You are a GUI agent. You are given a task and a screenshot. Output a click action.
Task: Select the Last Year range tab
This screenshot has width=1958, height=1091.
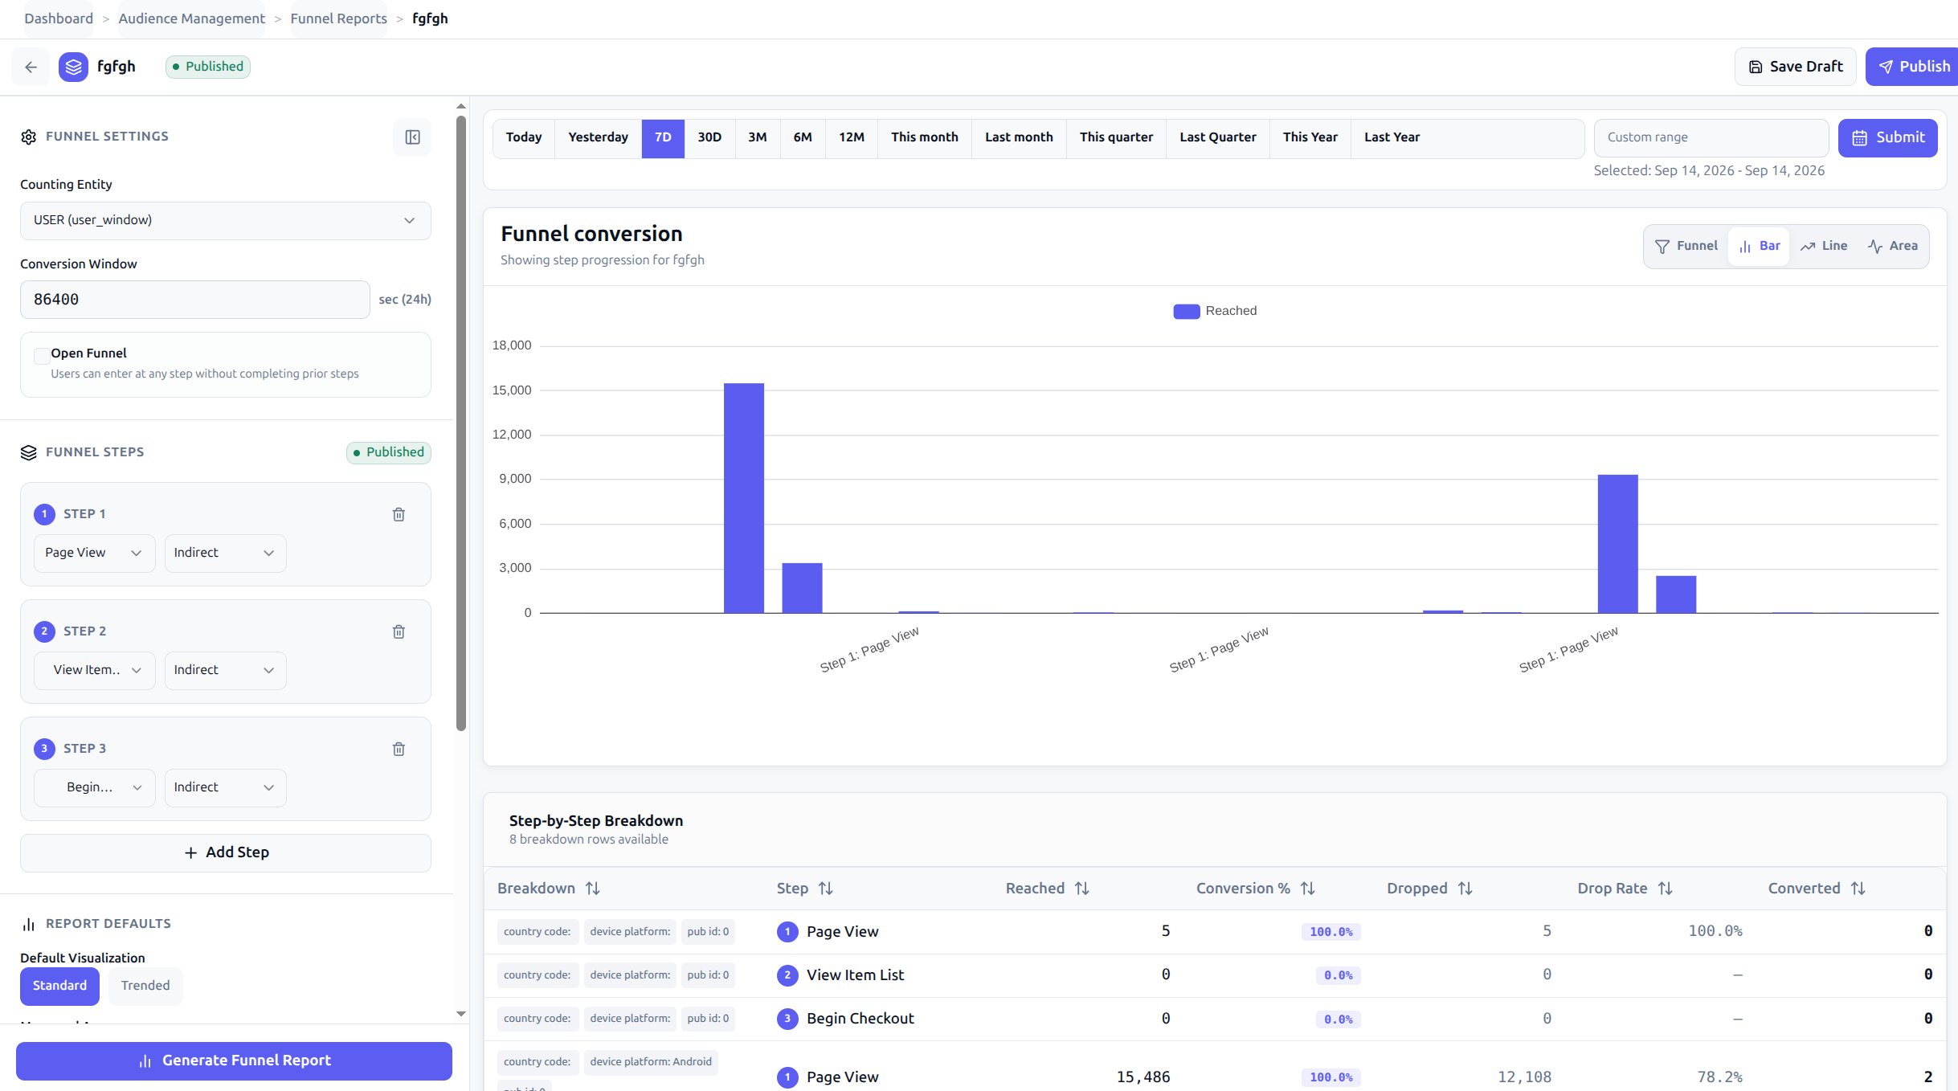pyautogui.click(x=1392, y=137)
